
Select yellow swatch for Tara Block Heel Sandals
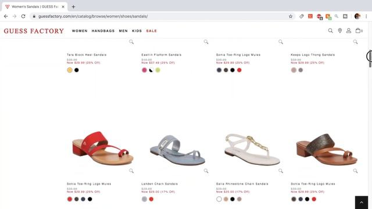tap(70, 70)
